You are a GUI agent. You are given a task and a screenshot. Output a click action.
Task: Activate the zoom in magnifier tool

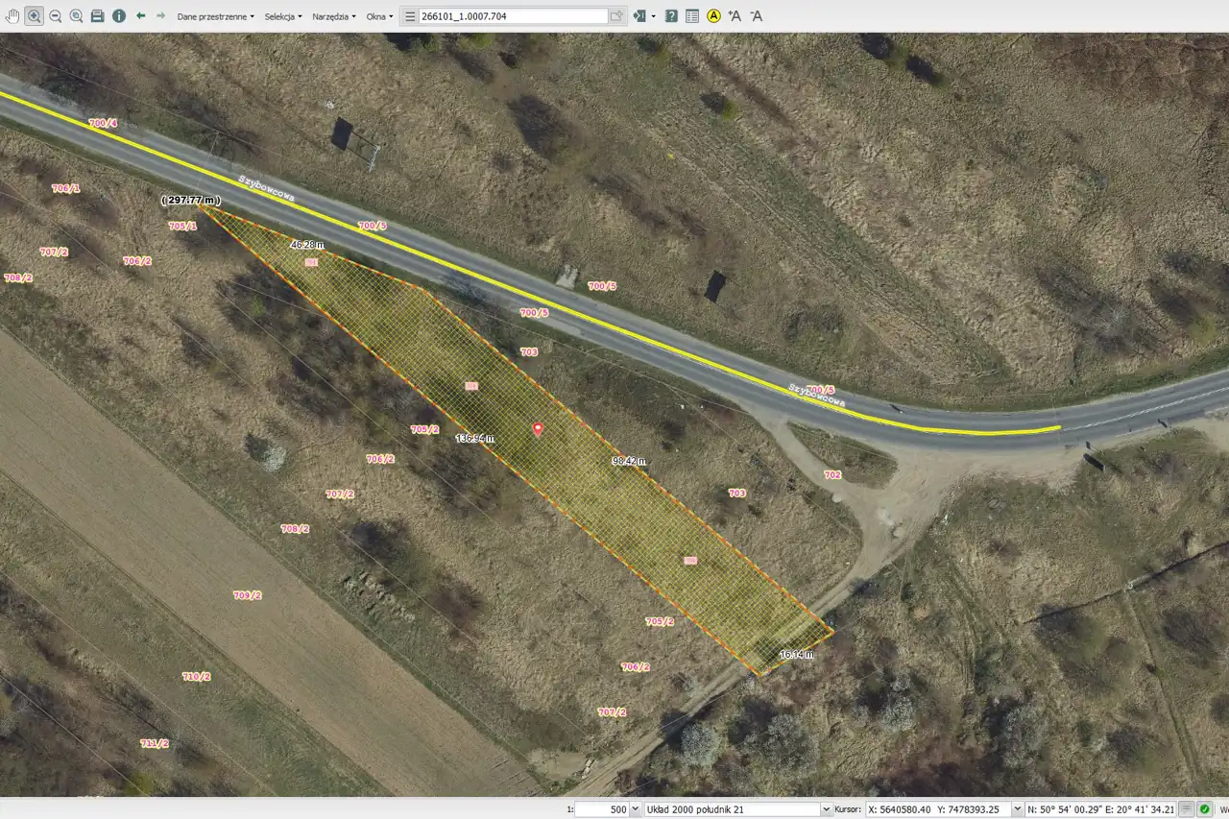coord(35,15)
